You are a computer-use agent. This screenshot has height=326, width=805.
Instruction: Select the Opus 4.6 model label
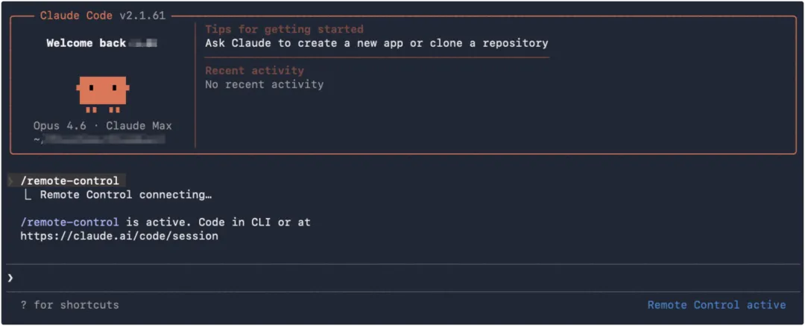coord(63,126)
